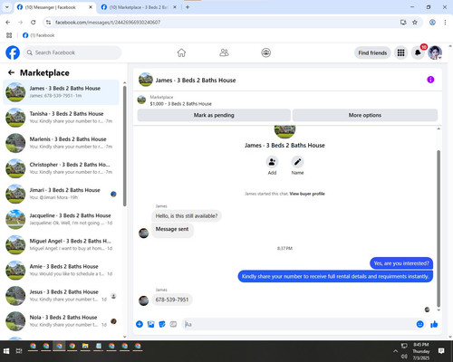
Task: Click More options button
Action: coord(365,115)
